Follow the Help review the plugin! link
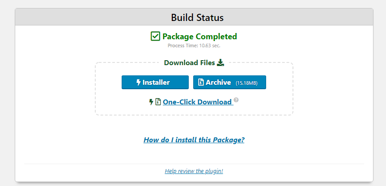The image size is (386, 186). [x=194, y=171]
